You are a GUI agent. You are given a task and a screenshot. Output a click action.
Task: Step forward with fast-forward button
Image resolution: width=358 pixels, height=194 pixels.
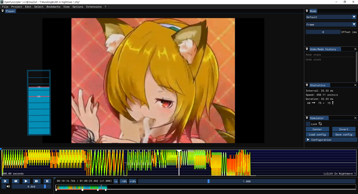pos(37,181)
